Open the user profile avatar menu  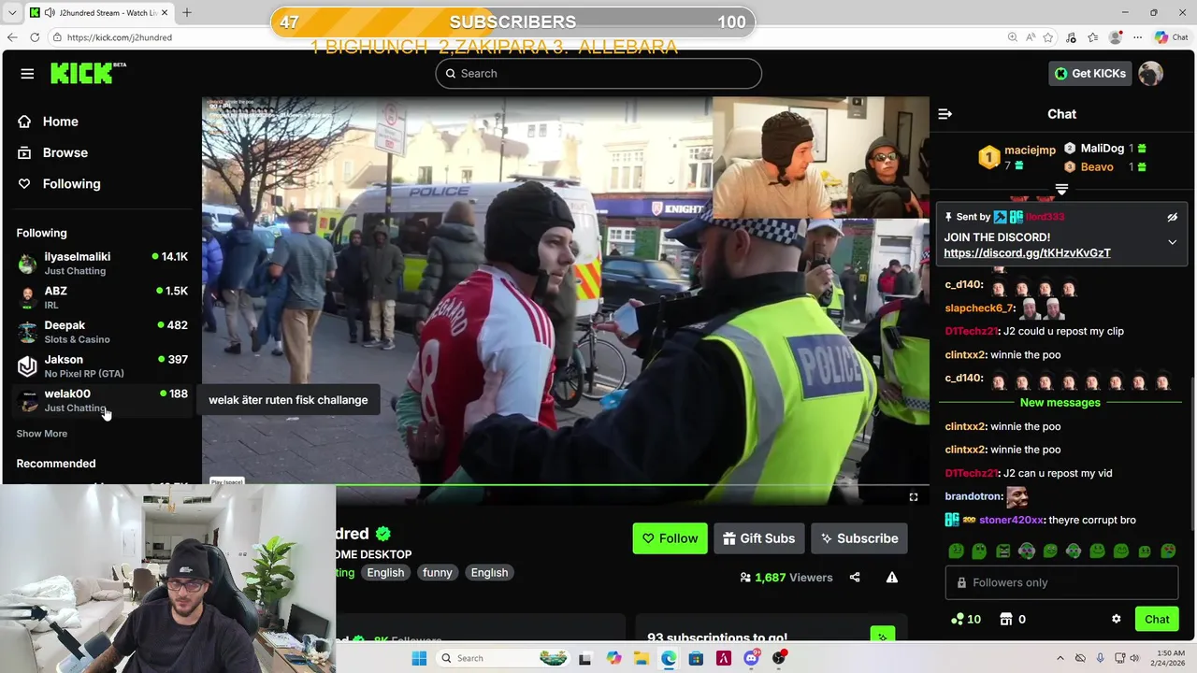(1151, 74)
